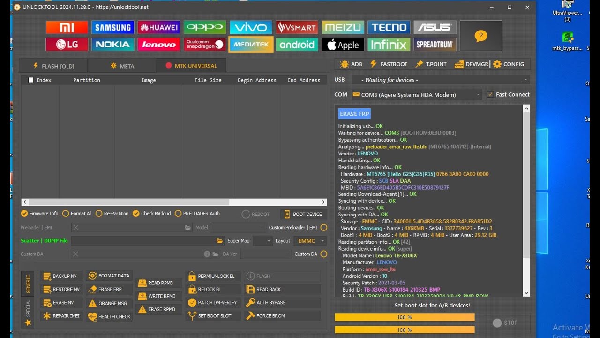The width and height of the screenshot is (600, 338).
Task: Open the ASUS brand section
Action: click(x=435, y=27)
